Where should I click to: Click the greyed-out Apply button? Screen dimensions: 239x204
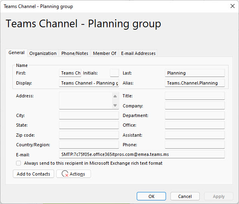pyautogui.click(x=219, y=196)
